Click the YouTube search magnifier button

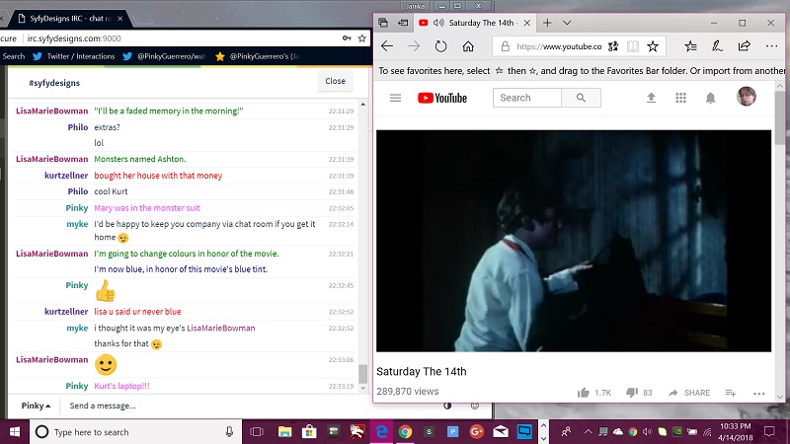pyautogui.click(x=581, y=98)
